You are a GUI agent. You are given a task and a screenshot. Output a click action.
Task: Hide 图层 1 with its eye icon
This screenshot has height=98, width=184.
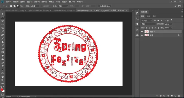142,32
